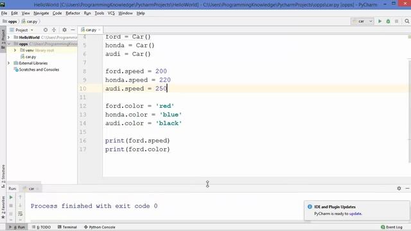
Task: Close the car tab in Run panel
Action: click(x=37, y=189)
